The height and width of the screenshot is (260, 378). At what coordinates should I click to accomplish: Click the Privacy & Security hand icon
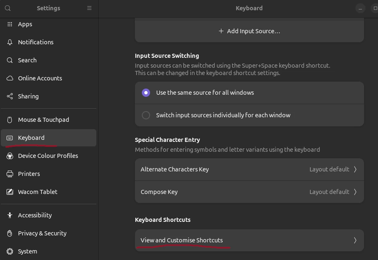[10, 233]
